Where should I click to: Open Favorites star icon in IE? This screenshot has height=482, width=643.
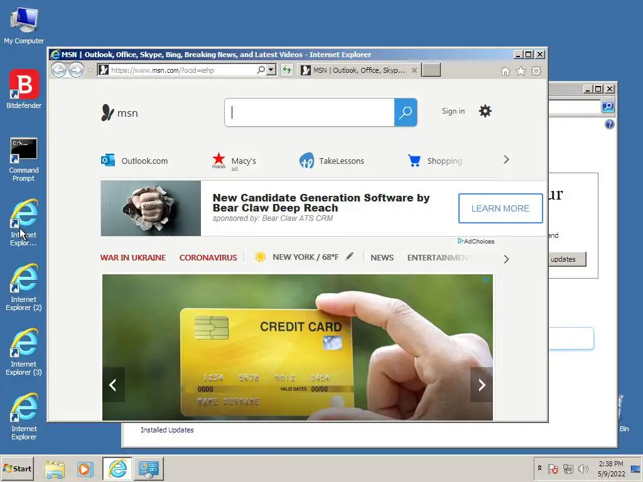(x=521, y=72)
